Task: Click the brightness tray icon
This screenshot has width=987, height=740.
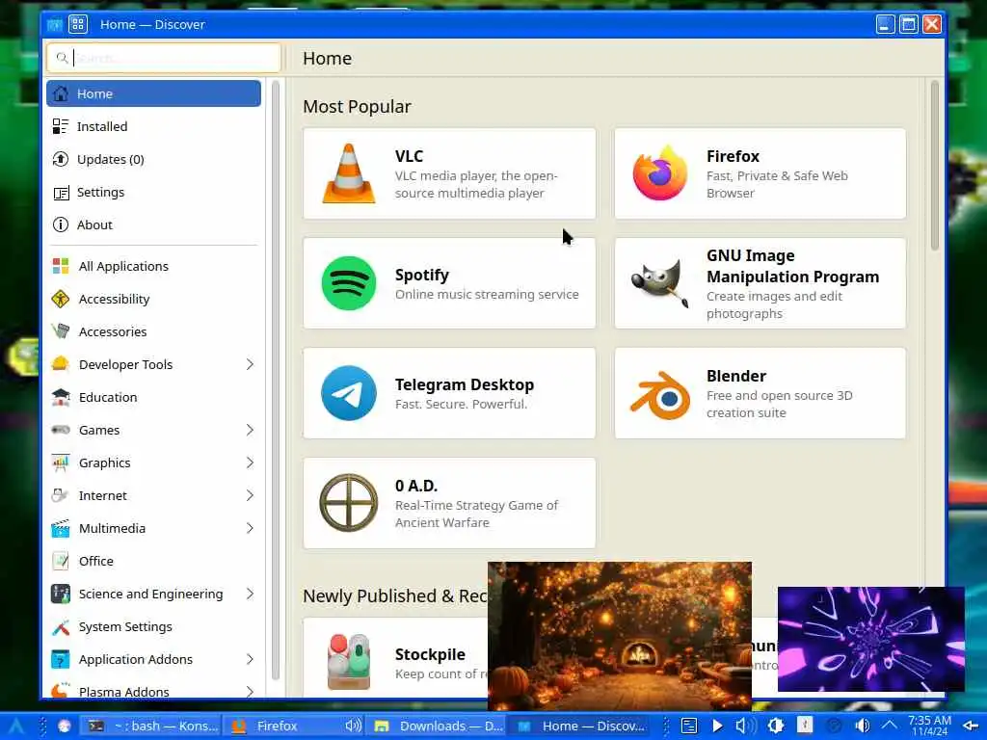Action: click(776, 726)
